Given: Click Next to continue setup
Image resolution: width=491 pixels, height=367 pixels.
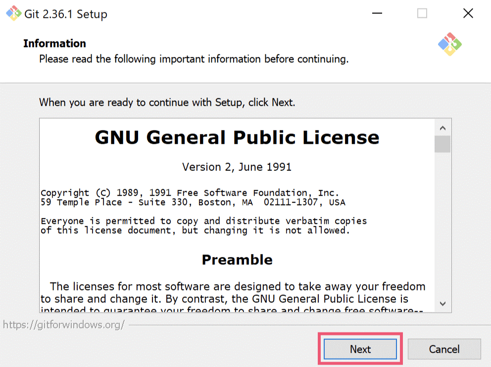Looking at the screenshot, I should point(360,349).
